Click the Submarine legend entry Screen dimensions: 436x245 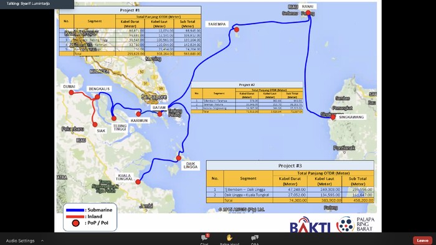tap(89, 210)
